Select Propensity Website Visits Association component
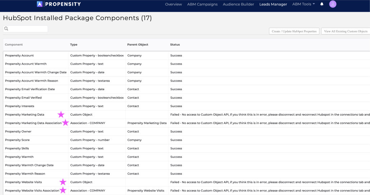Viewport: 370px width, 195px height. 32,191
